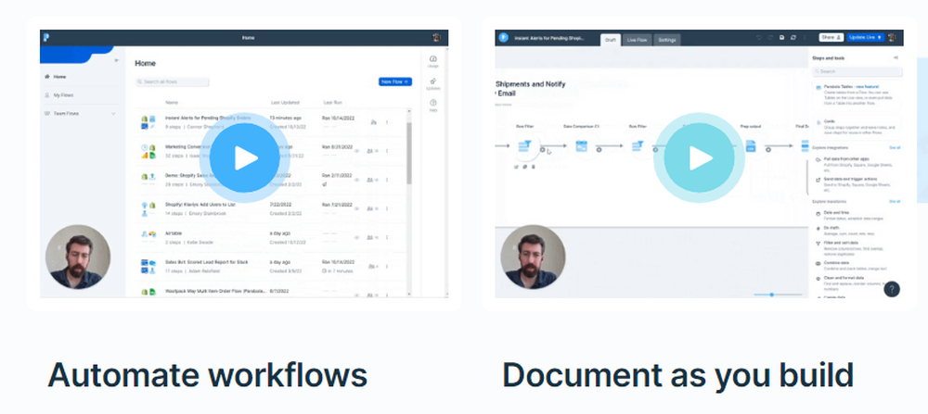This screenshot has height=414, width=928.
Task: Click the Parabola logo in Home screen thumbnail
Action: (x=45, y=37)
